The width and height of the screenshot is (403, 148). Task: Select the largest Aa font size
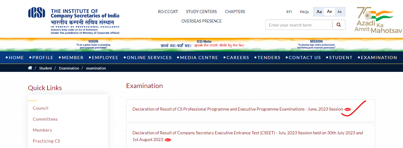coord(319,12)
